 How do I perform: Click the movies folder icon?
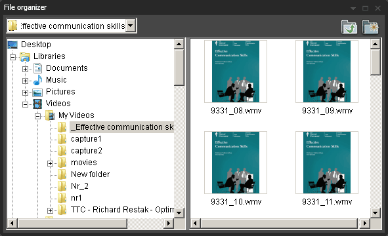tap(62, 163)
